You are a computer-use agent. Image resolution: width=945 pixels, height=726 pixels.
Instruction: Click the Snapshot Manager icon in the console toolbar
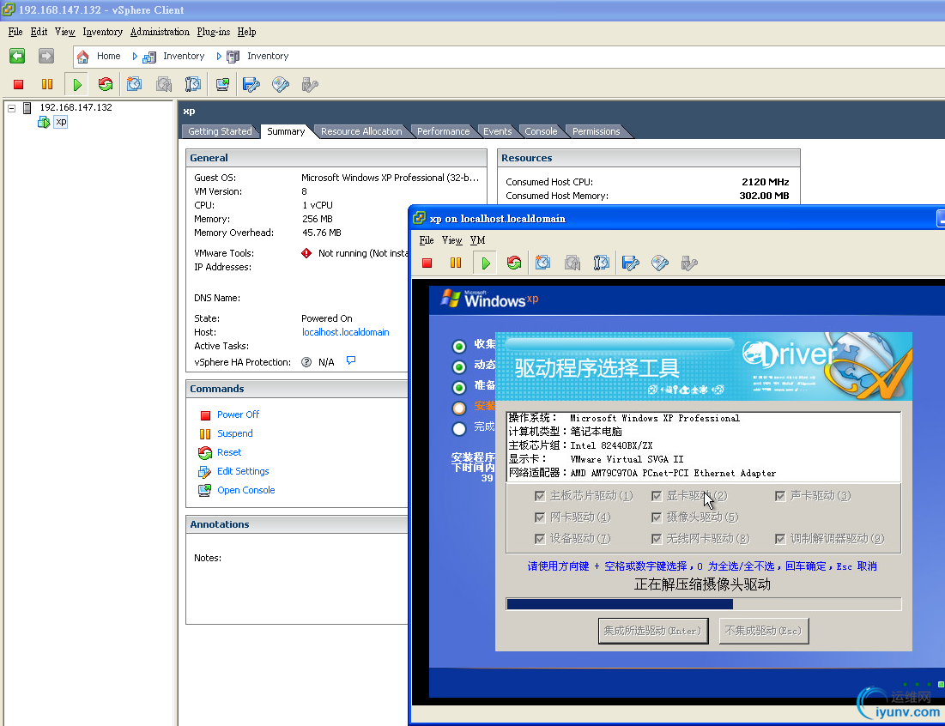tap(602, 263)
